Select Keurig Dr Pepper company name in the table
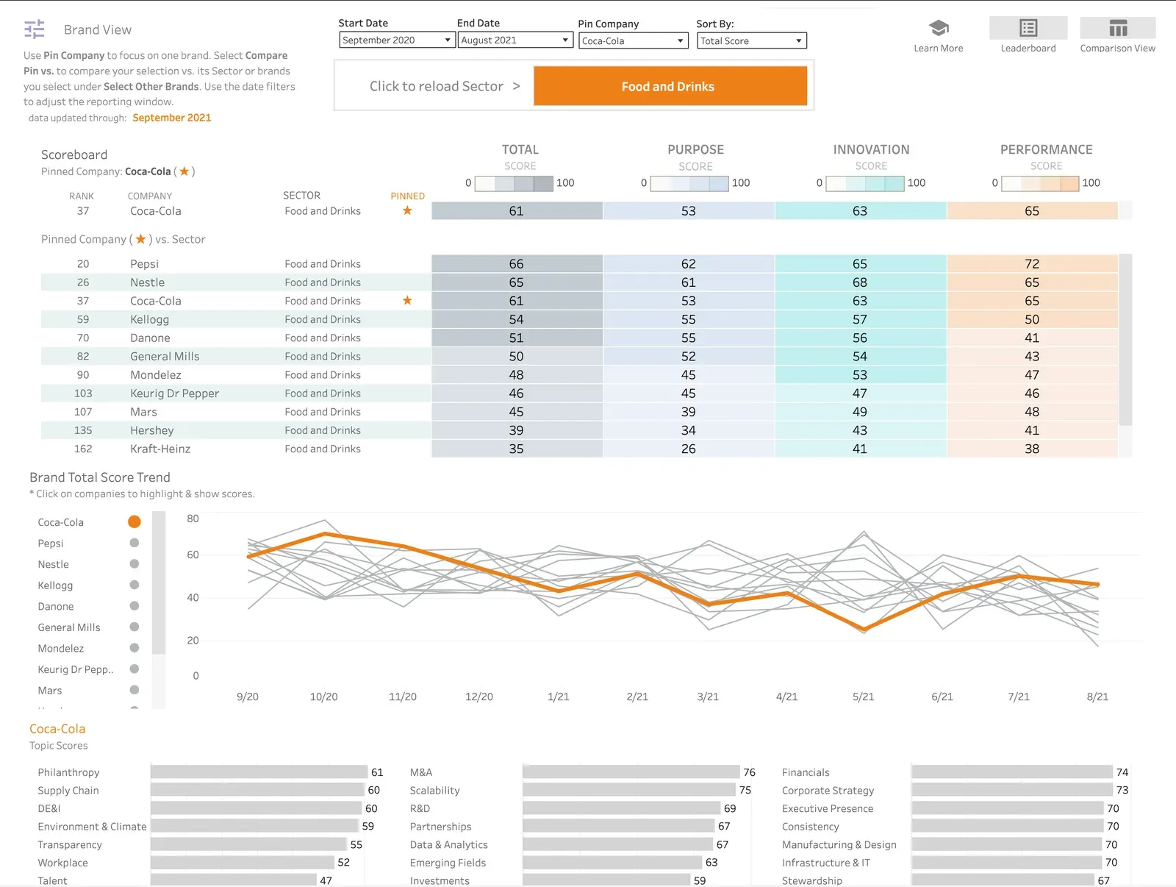The width and height of the screenshot is (1176, 887). click(175, 393)
